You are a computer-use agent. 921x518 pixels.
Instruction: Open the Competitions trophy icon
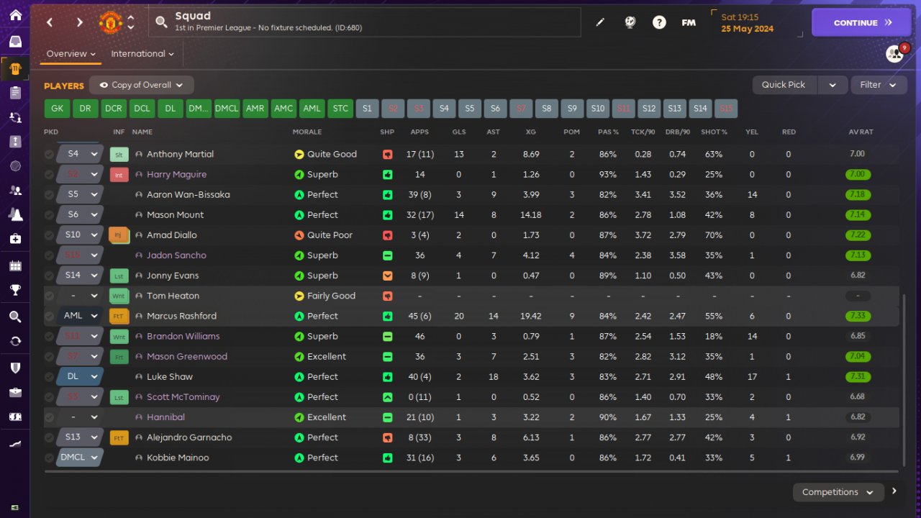click(15, 290)
